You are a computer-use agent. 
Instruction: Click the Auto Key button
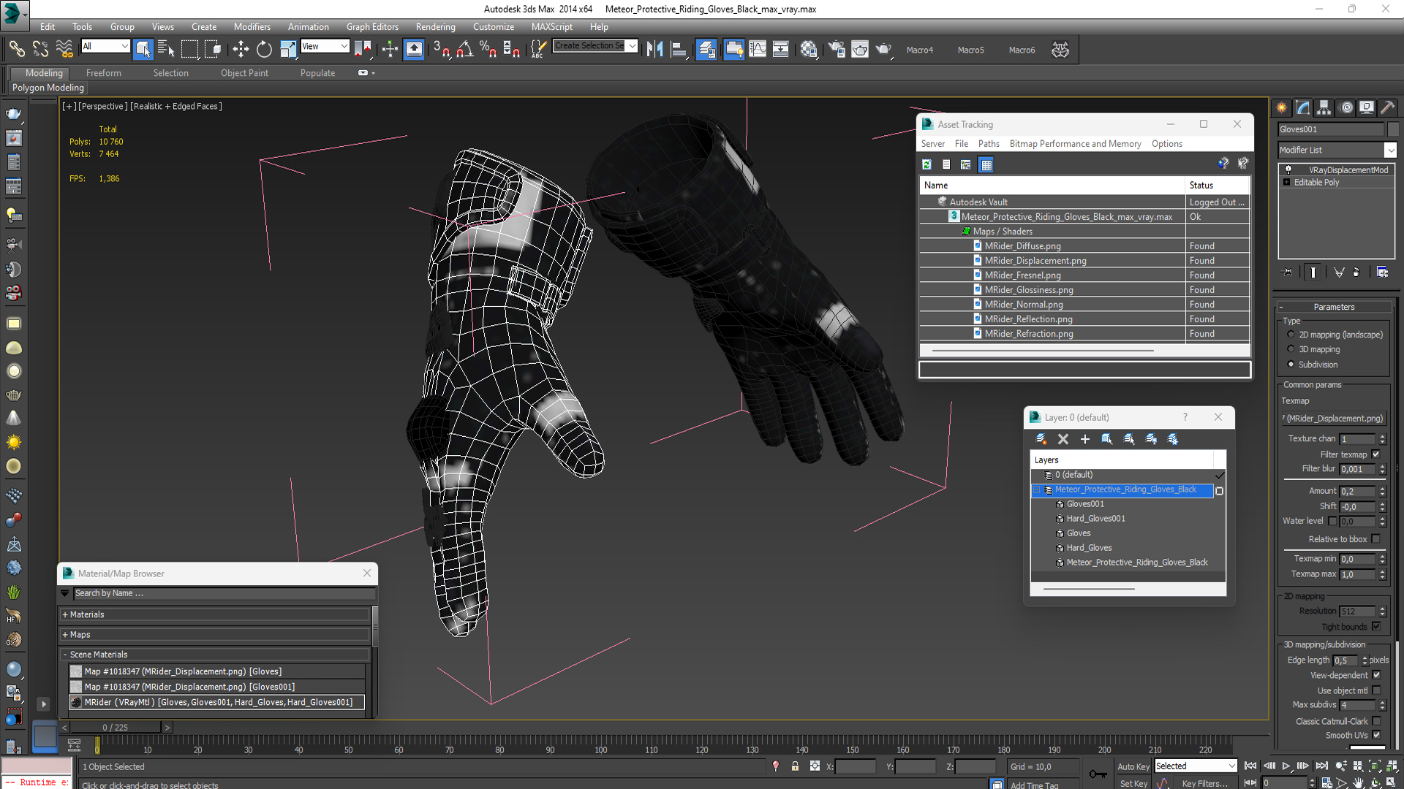tap(1133, 766)
